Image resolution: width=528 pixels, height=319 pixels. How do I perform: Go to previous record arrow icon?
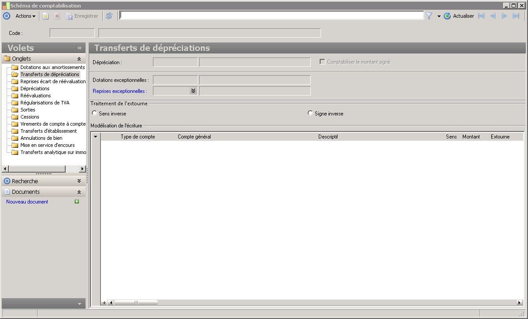493,16
